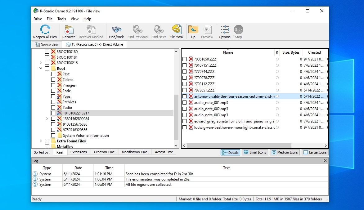Click the R-Studio app icon in title bar
Viewport: 364px width, 210px height.
pyautogui.click(x=36, y=11)
